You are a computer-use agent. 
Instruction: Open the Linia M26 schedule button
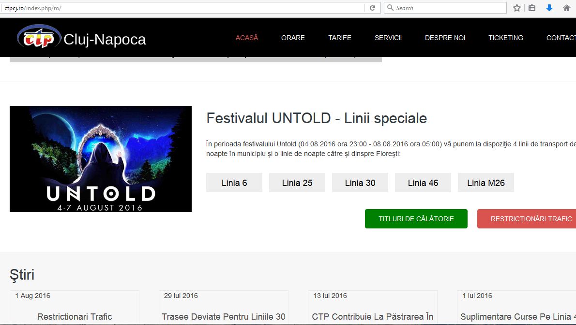coord(485,183)
